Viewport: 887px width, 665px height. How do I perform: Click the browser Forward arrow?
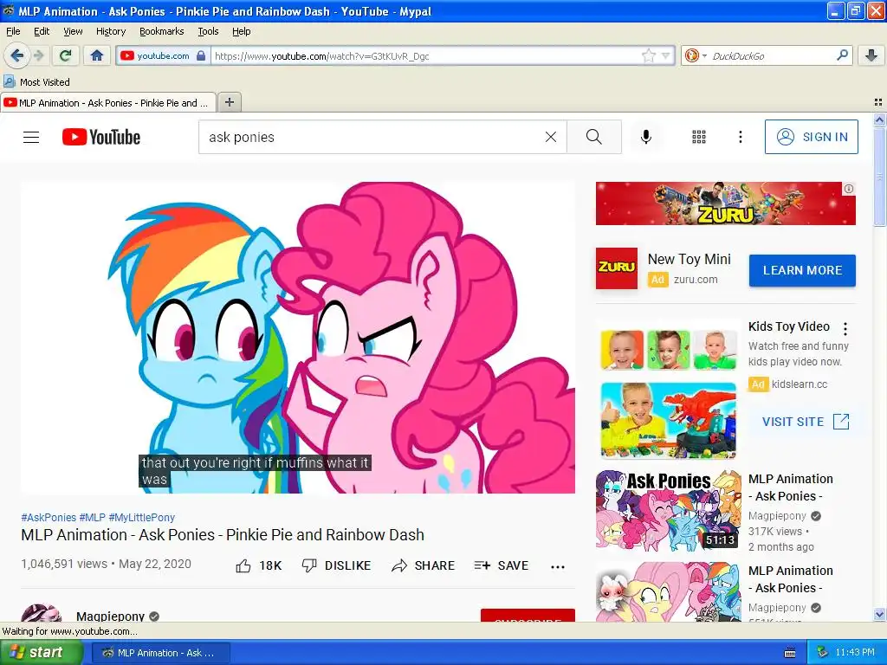(x=39, y=55)
